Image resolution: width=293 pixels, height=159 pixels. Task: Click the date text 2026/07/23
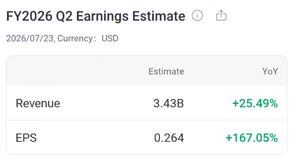coord(30,38)
